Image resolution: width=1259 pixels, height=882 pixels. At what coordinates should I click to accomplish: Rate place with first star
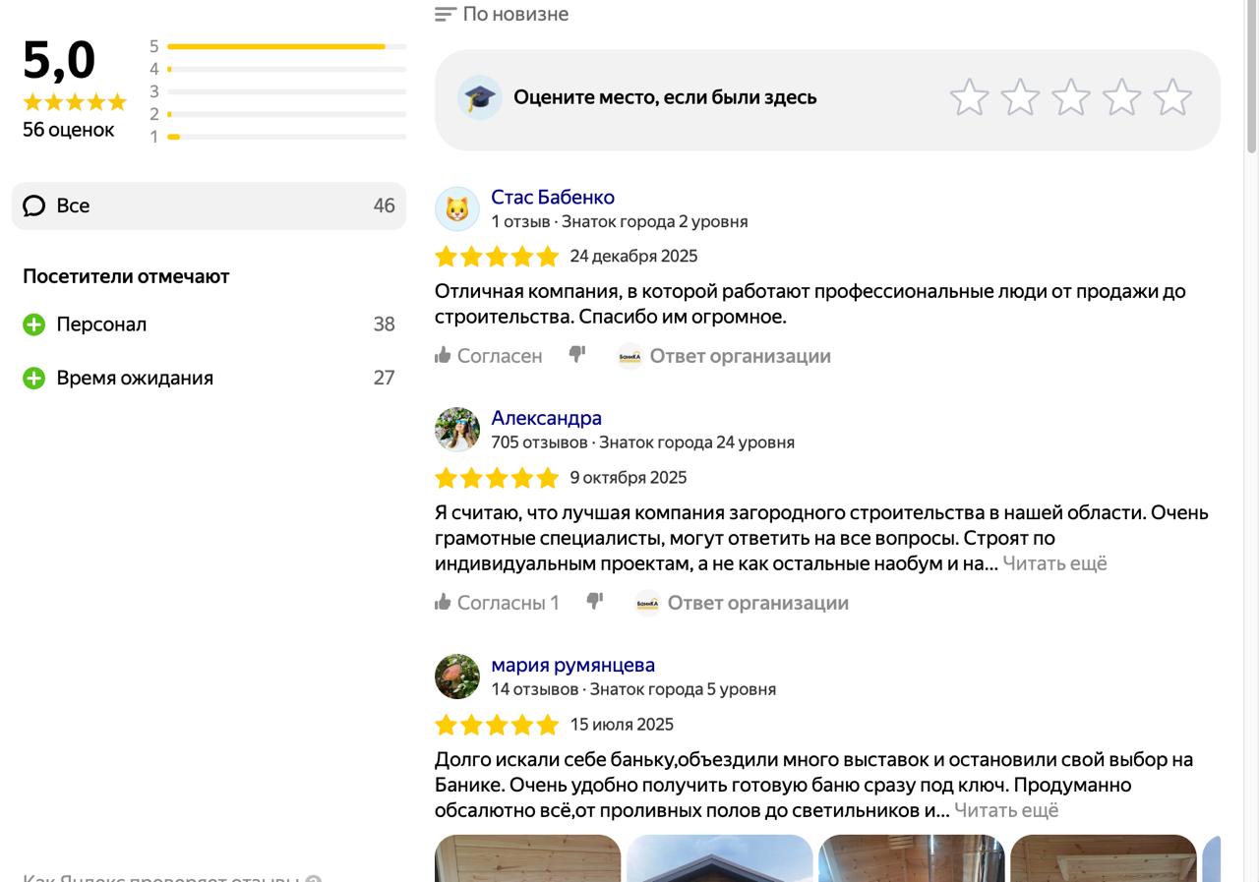point(969,98)
